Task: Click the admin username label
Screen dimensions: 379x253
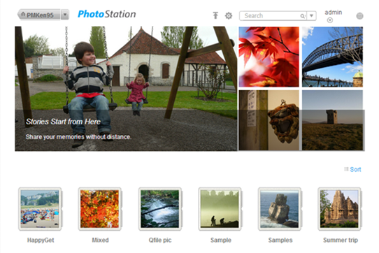Action: (334, 13)
